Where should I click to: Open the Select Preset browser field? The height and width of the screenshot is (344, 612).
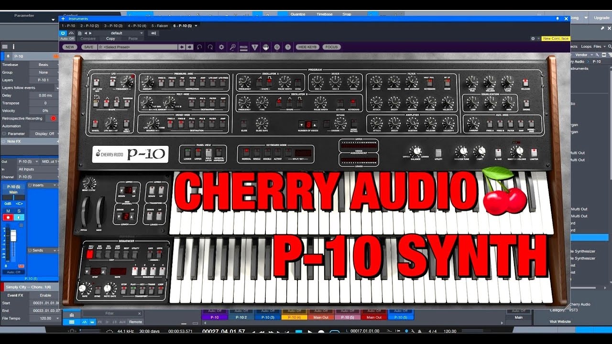tap(138, 47)
